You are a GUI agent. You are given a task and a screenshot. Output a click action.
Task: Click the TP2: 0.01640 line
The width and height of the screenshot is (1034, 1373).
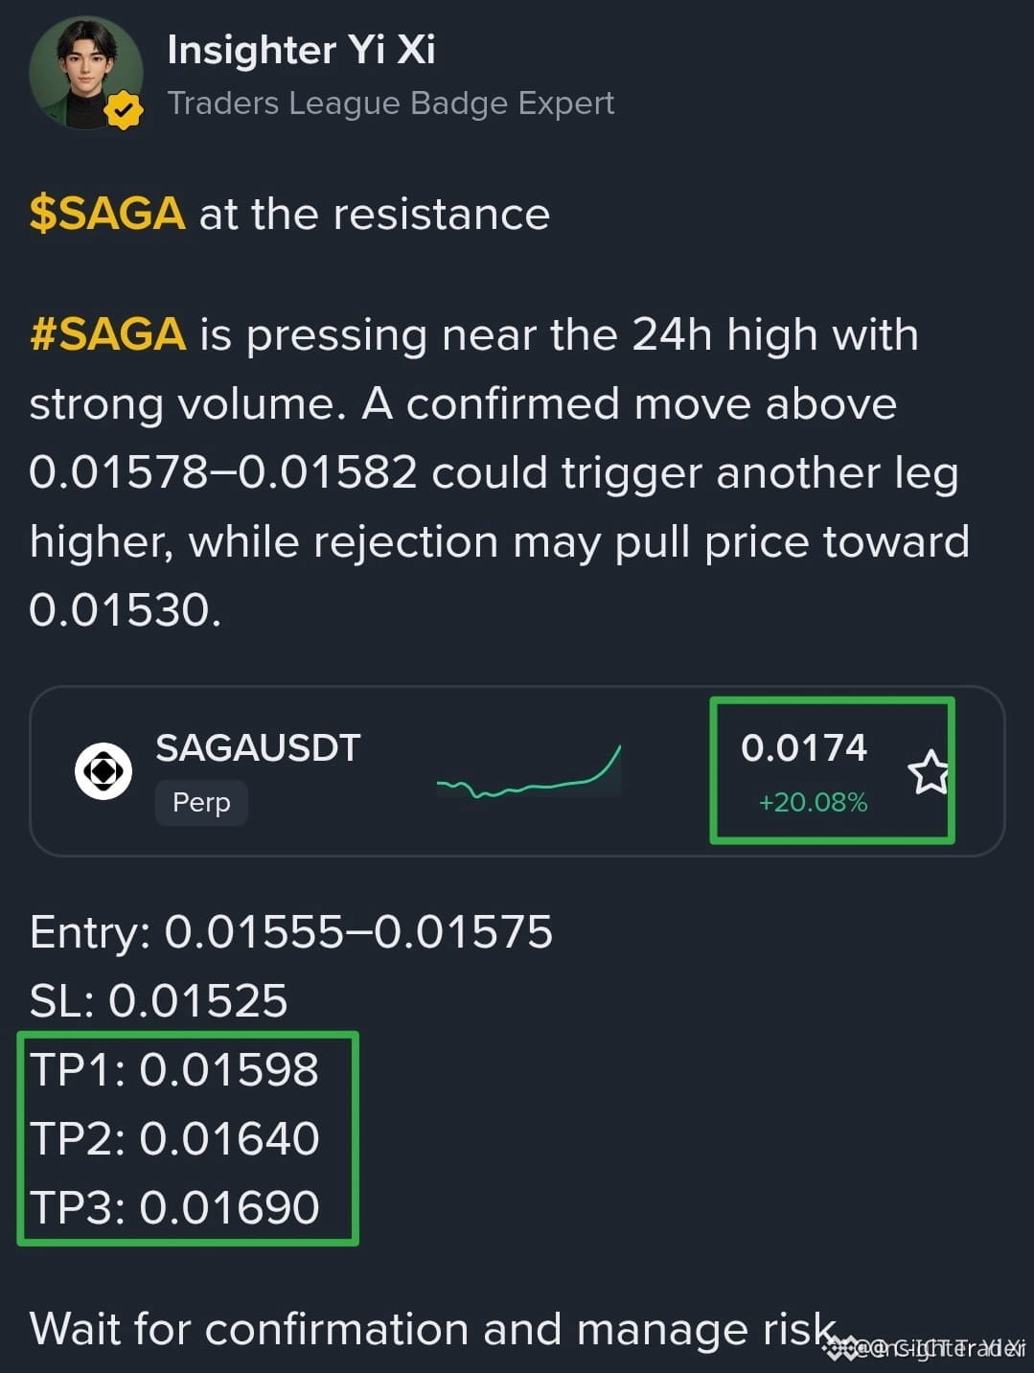pyautogui.click(x=174, y=1138)
